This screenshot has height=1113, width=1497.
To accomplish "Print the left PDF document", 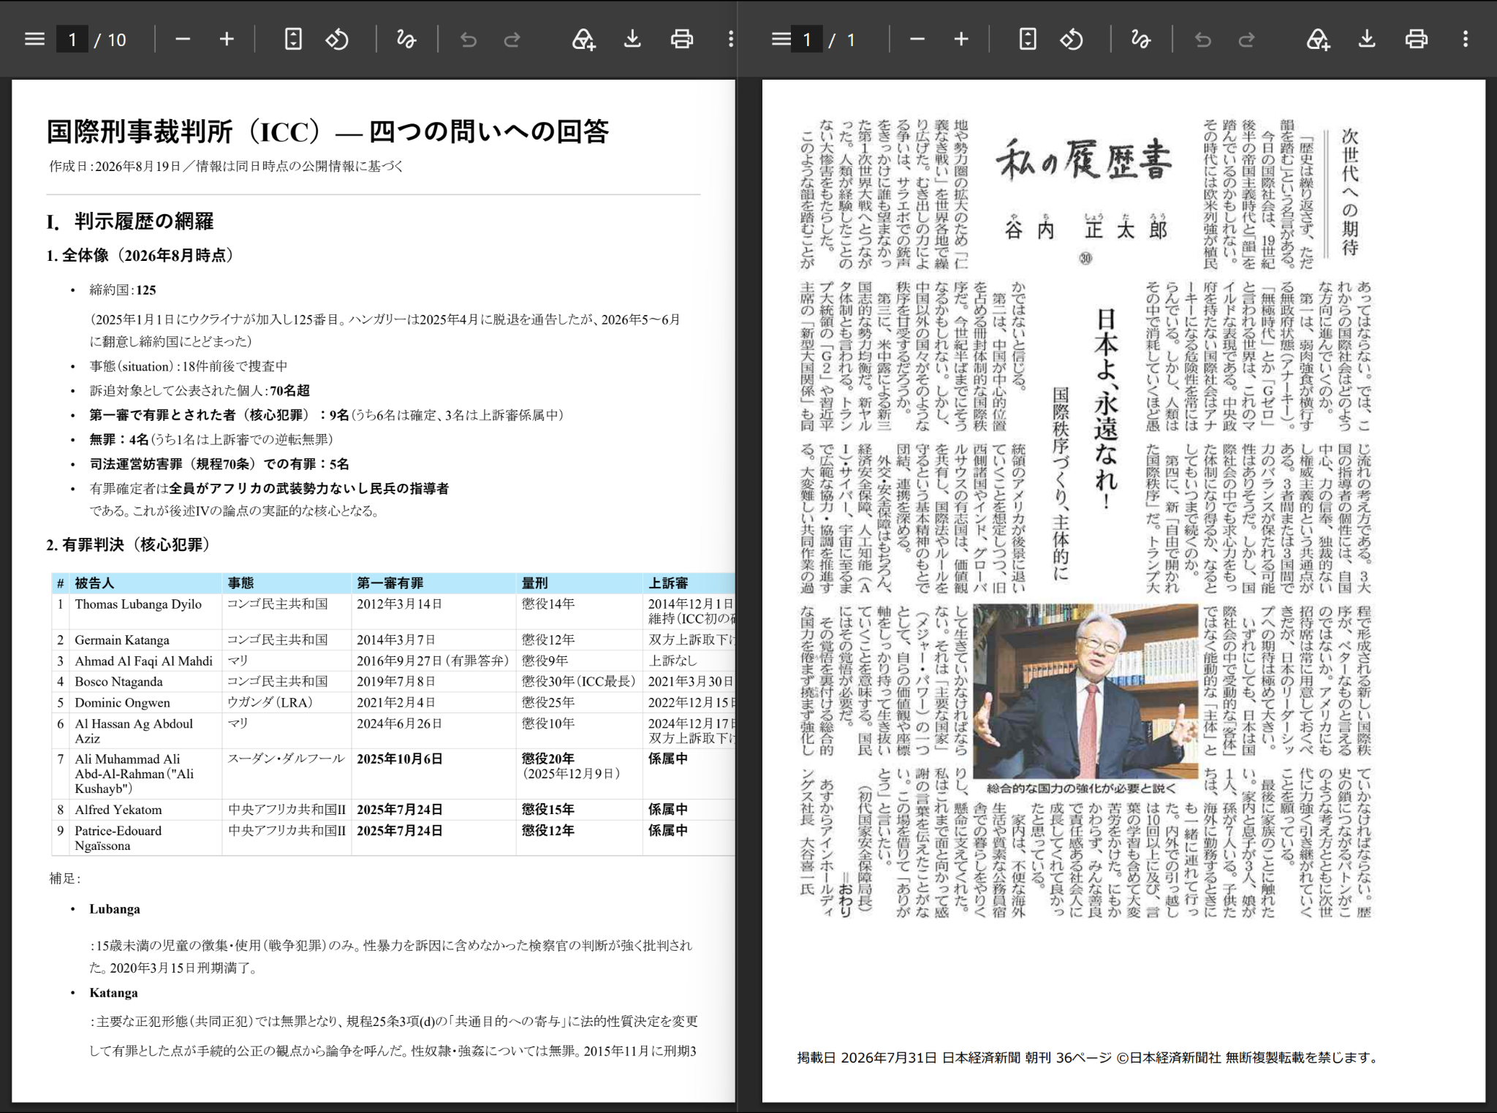I will click(682, 39).
